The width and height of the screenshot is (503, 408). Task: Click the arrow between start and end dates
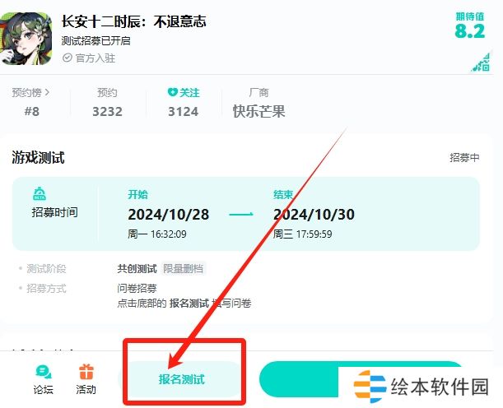[240, 215]
